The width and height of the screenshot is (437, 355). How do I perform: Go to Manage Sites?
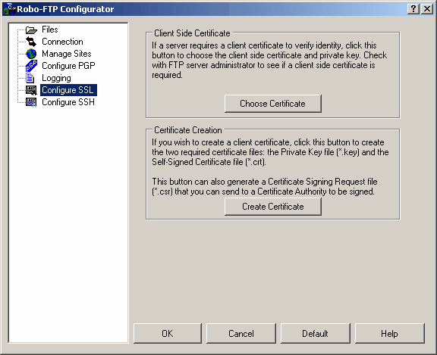[x=67, y=54]
